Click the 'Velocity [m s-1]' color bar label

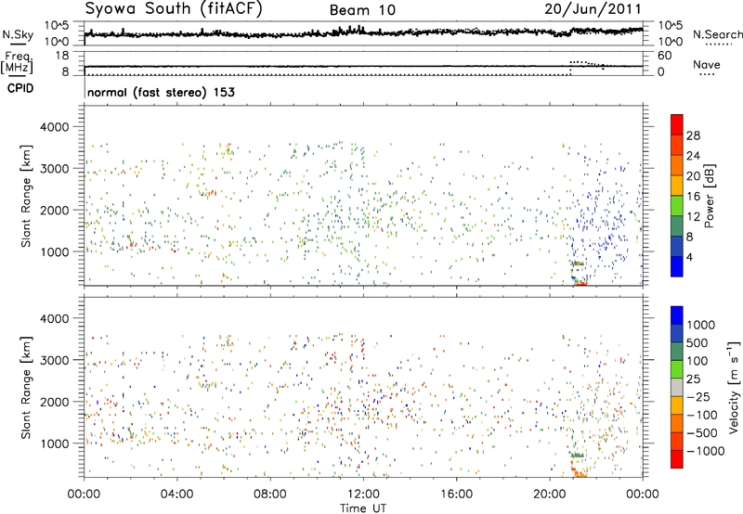click(x=734, y=387)
